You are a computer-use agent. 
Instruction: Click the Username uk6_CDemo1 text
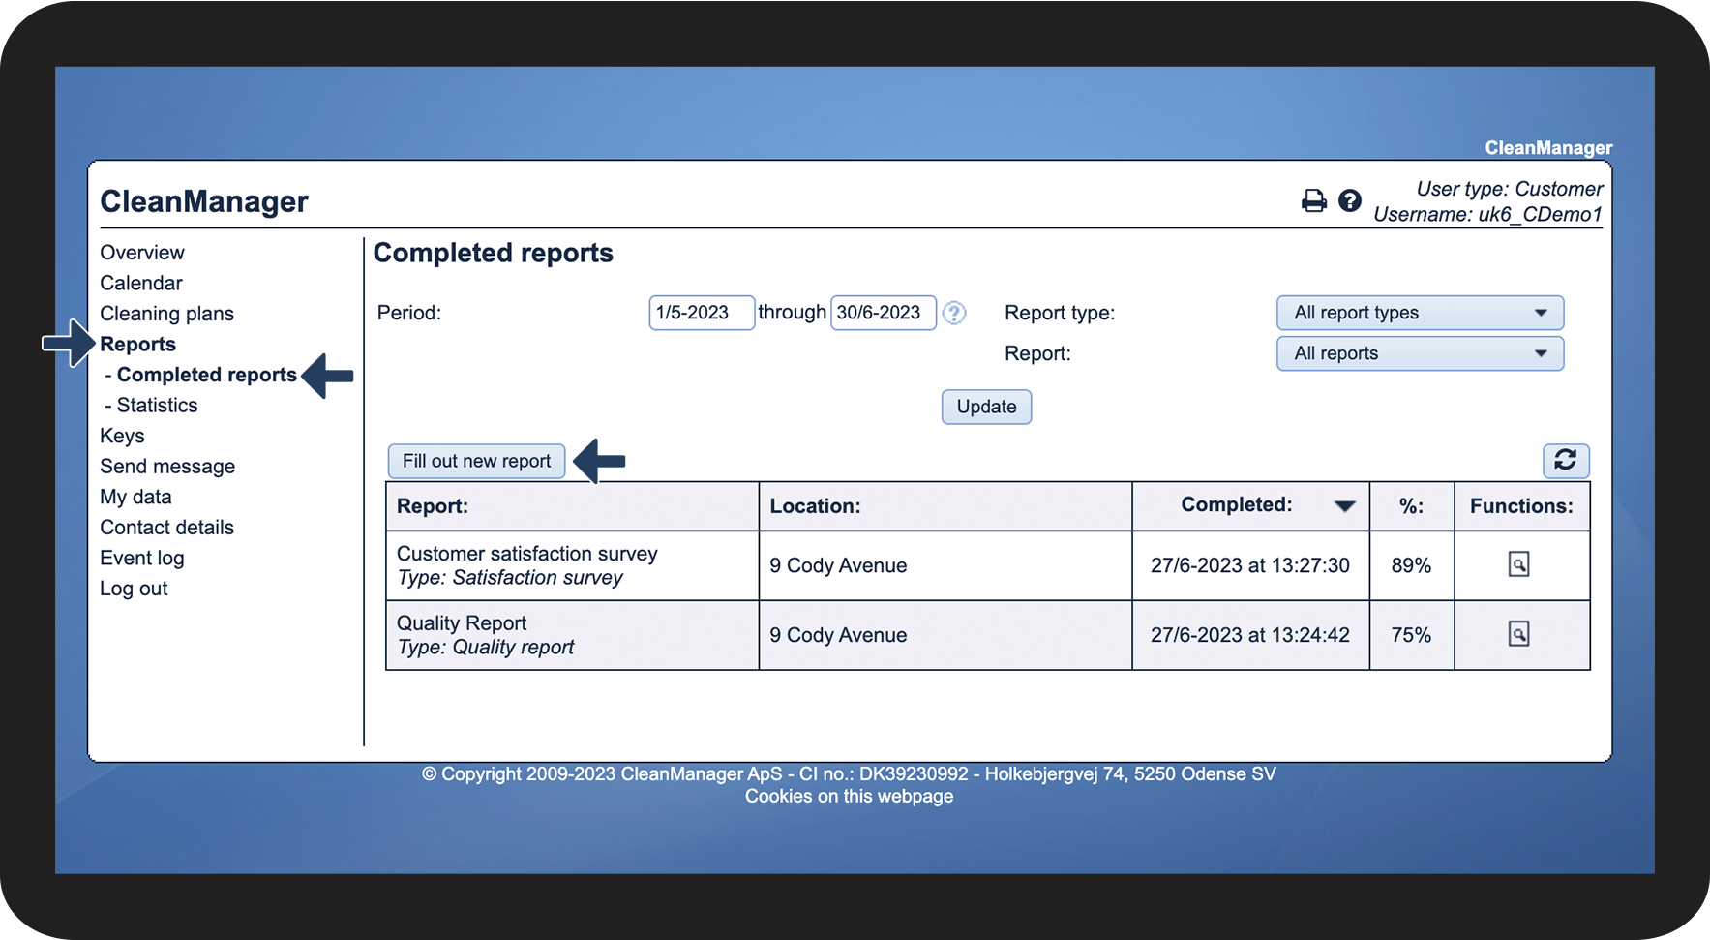click(x=1487, y=214)
